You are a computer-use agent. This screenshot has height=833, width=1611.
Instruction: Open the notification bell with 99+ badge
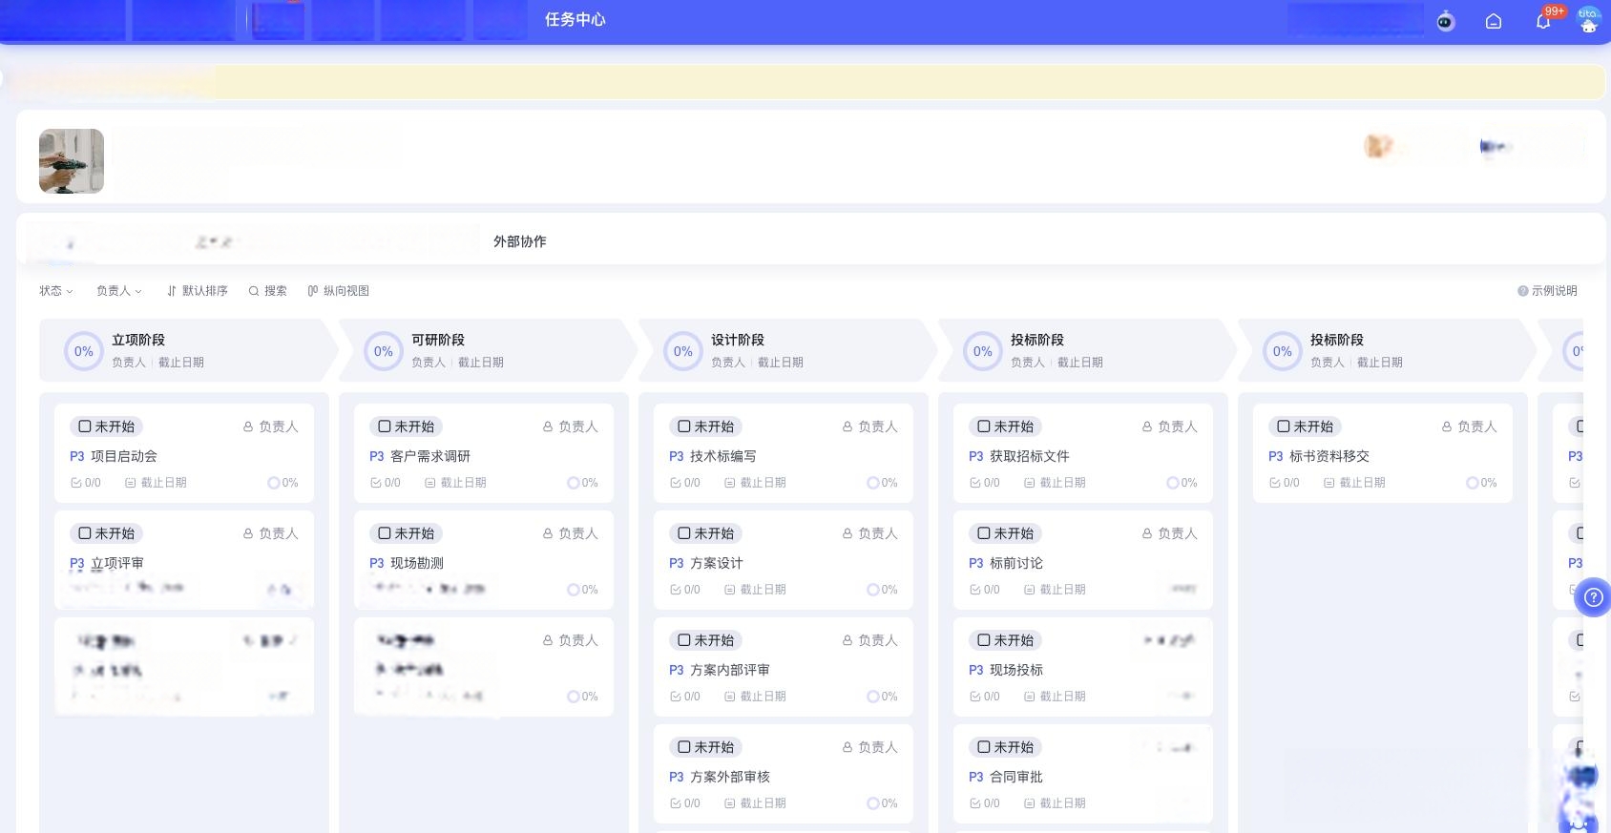pos(1543,21)
